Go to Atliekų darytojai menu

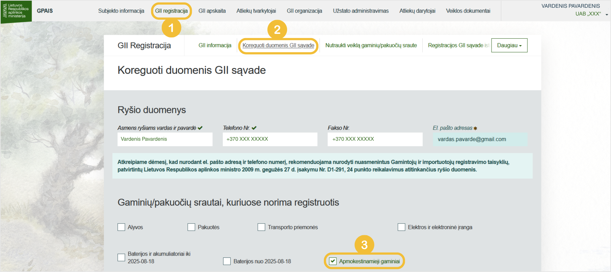pyautogui.click(x=417, y=11)
